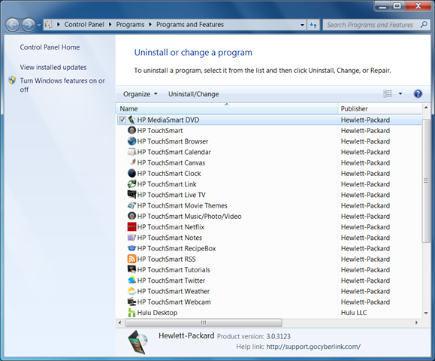Click the refresh icon beside the address bar

pyautogui.click(x=313, y=25)
